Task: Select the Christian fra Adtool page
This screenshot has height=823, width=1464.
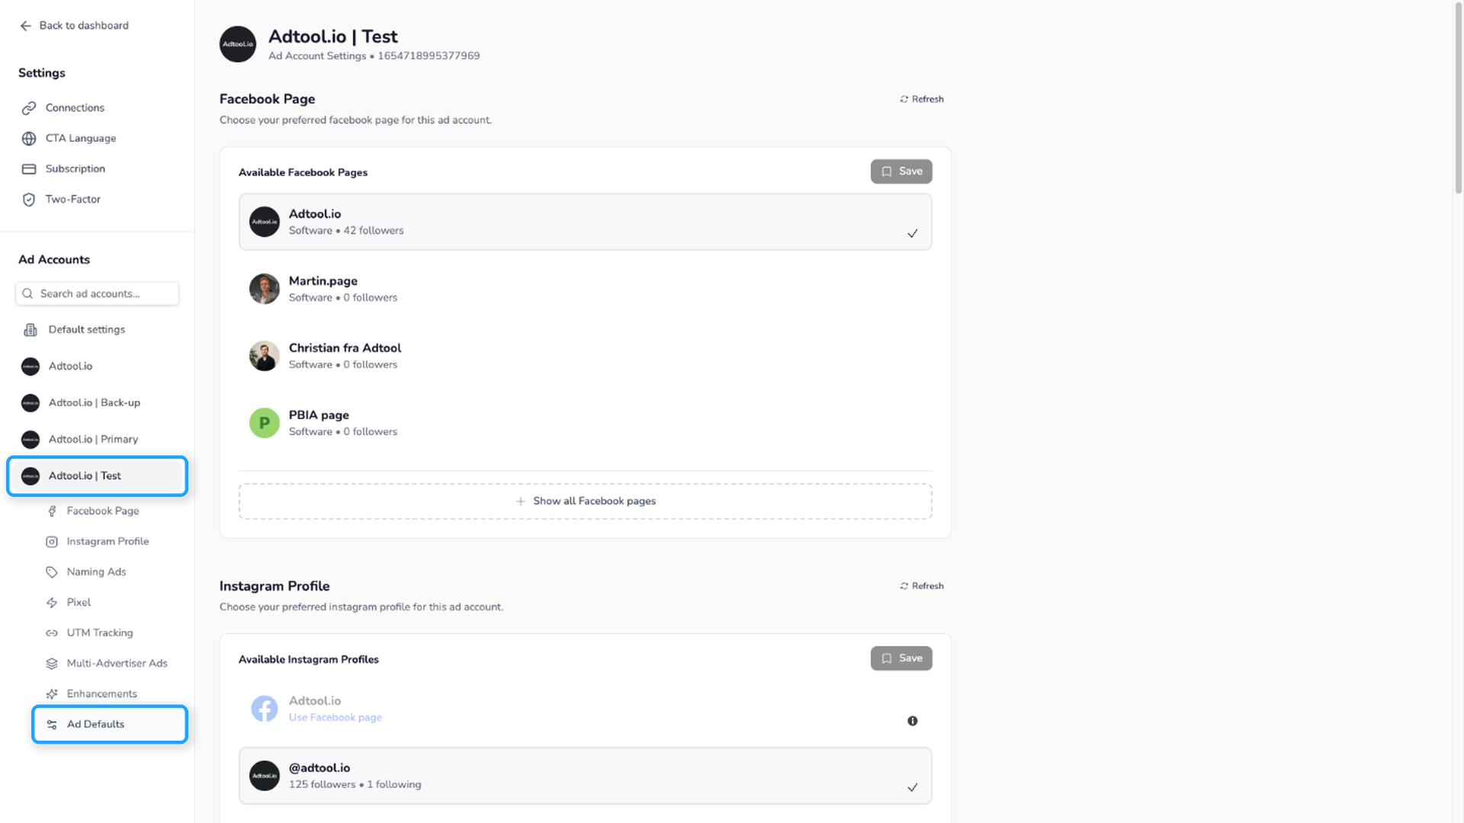Action: [x=585, y=356]
